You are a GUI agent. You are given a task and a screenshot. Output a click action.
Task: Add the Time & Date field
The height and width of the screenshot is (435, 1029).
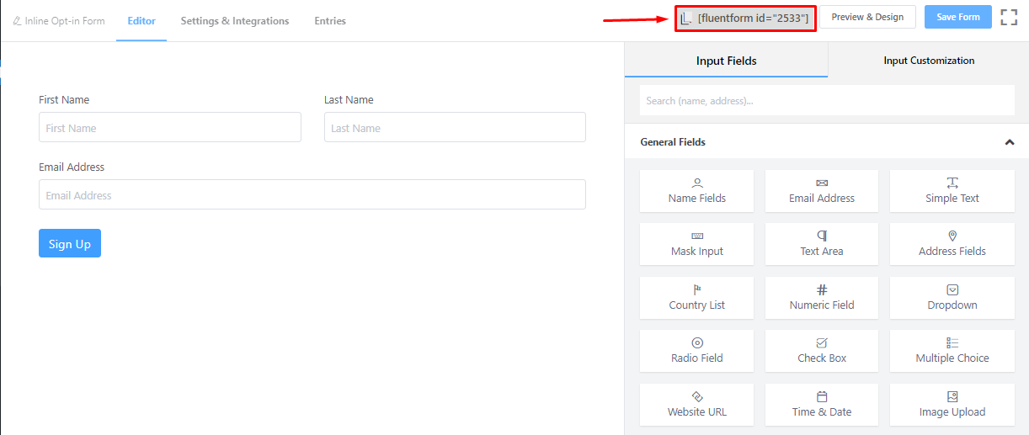(x=822, y=405)
